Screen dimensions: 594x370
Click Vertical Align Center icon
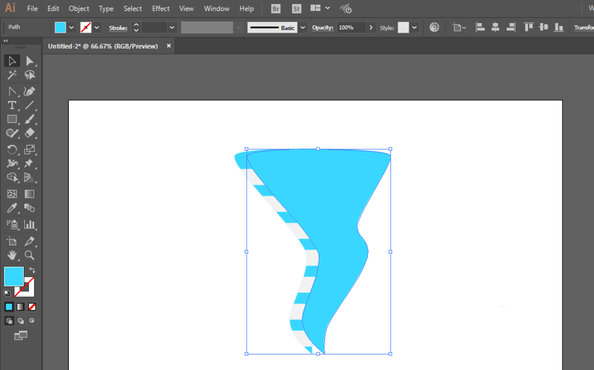[544, 27]
